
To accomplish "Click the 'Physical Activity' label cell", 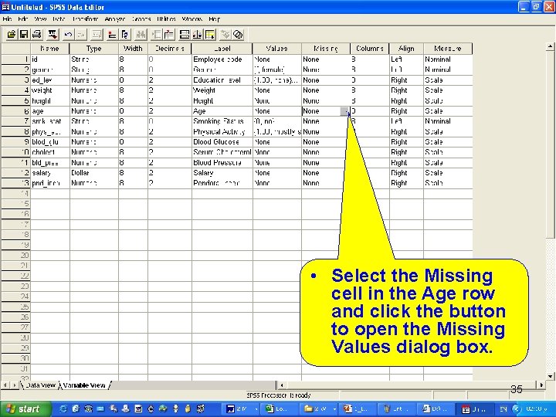I will [x=222, y=132].
